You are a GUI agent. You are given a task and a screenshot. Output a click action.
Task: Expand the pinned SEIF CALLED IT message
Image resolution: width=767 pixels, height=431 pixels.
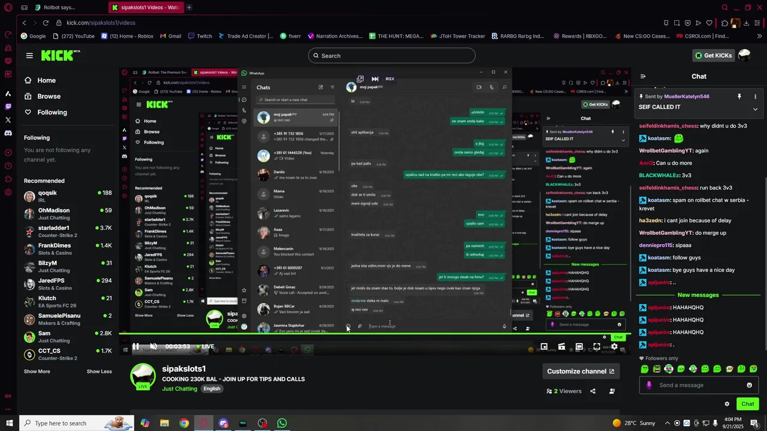pyautogui.click(x=755, y=109)
